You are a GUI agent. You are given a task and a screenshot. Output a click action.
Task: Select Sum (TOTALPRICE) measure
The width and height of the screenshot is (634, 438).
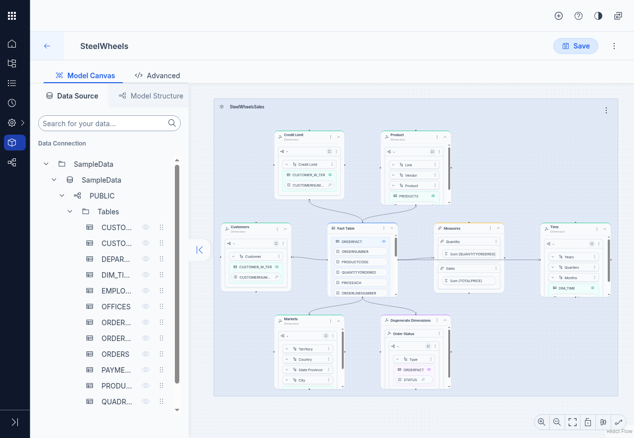(469, 281)
